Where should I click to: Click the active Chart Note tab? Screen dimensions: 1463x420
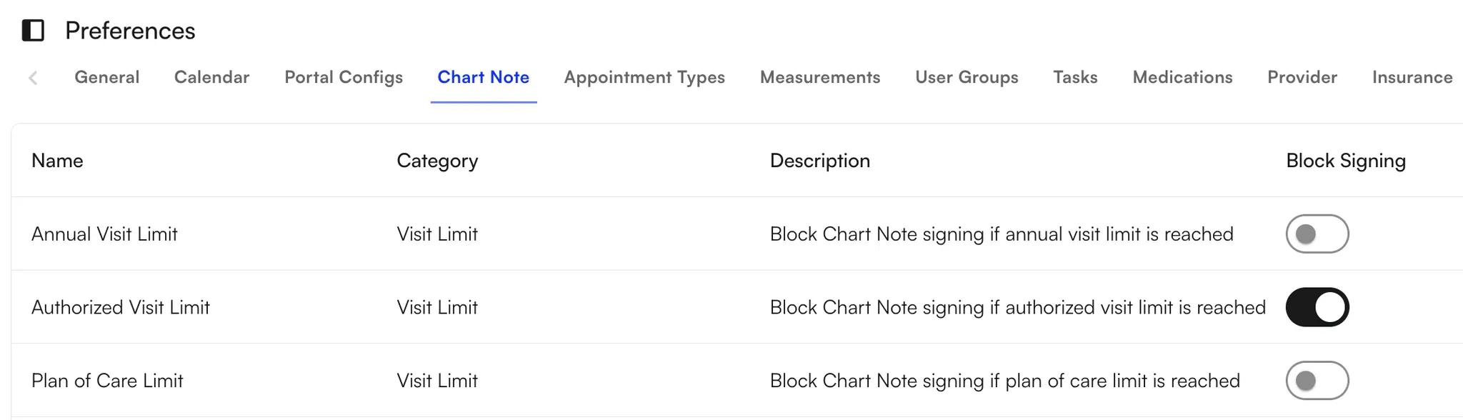click(484, 77)
